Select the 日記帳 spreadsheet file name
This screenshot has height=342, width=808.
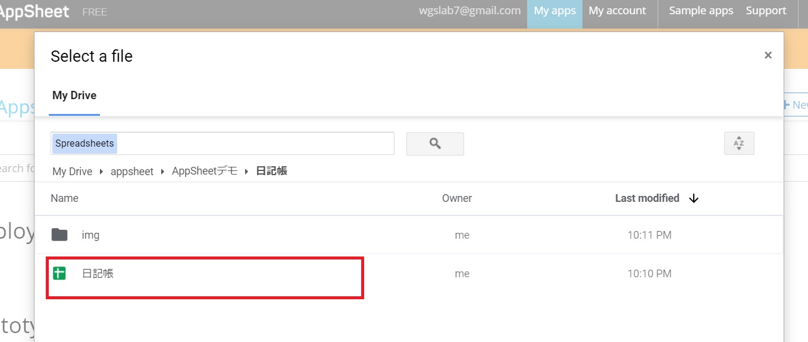point(98,274)
